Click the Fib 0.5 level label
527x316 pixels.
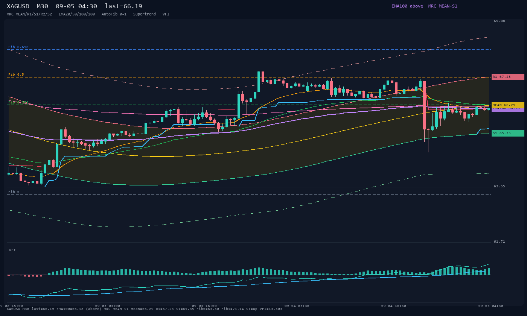coord(16,74)
